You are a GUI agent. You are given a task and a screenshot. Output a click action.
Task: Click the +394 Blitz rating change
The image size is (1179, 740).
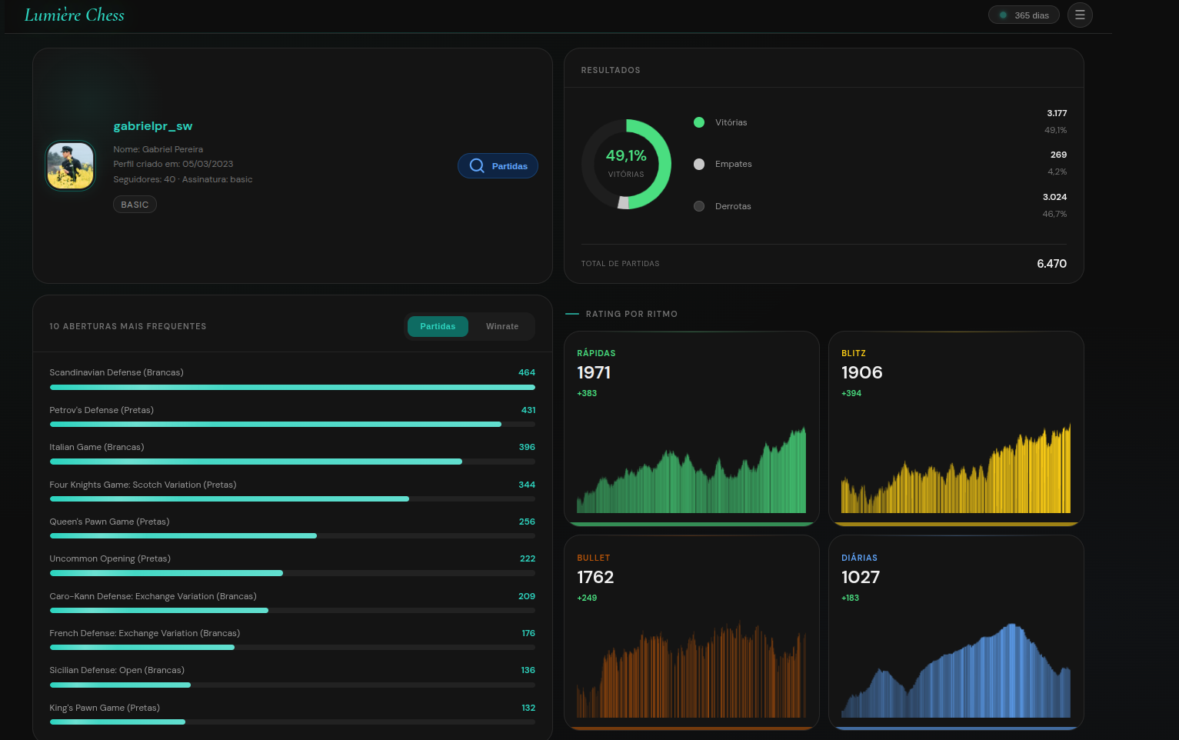click(851, 393)
